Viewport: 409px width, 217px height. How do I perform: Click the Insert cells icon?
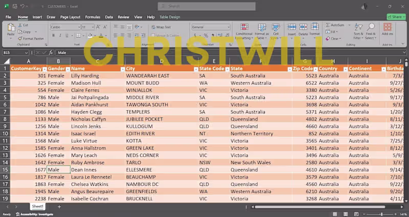click(x=291, y=27)
